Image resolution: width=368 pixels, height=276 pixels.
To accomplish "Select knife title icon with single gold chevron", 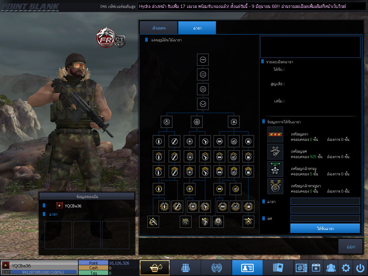I will [174, 156].
